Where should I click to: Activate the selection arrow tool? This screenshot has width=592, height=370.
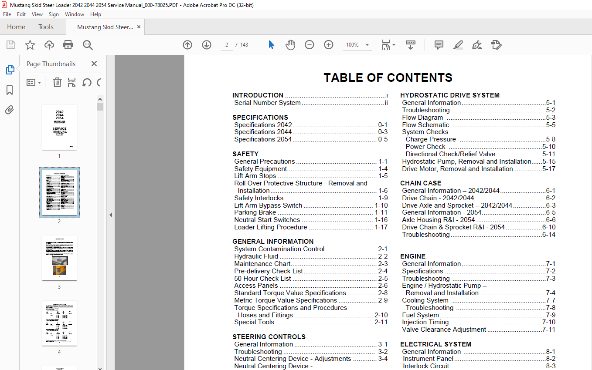coord(271,45)
